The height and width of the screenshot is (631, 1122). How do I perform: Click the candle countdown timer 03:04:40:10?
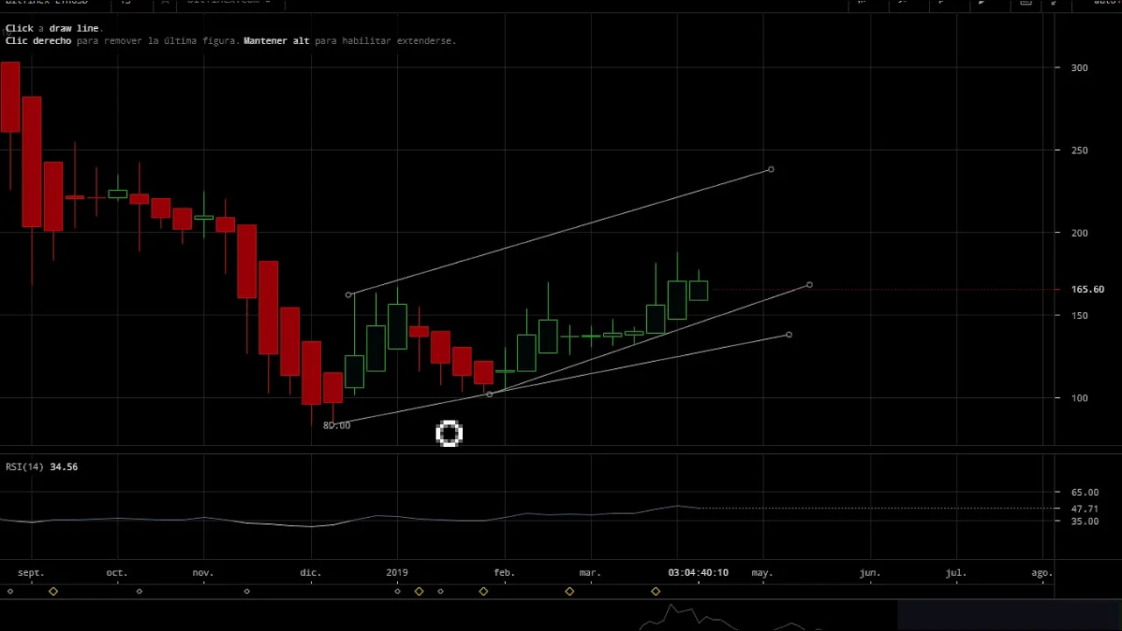[698, 572]
